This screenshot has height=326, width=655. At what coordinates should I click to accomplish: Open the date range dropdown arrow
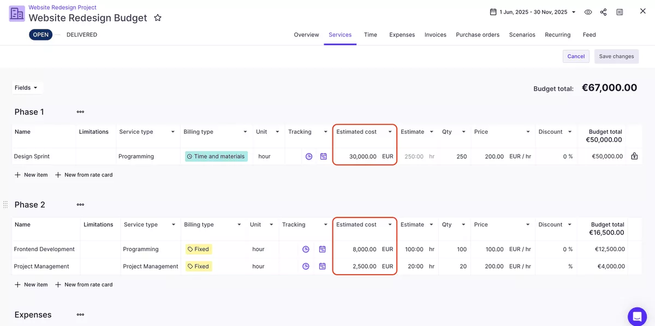tap(574, 12)
